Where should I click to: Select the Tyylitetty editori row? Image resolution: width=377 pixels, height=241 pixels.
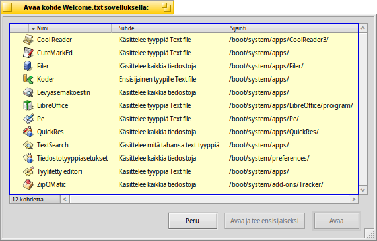(x=184, y=171)
